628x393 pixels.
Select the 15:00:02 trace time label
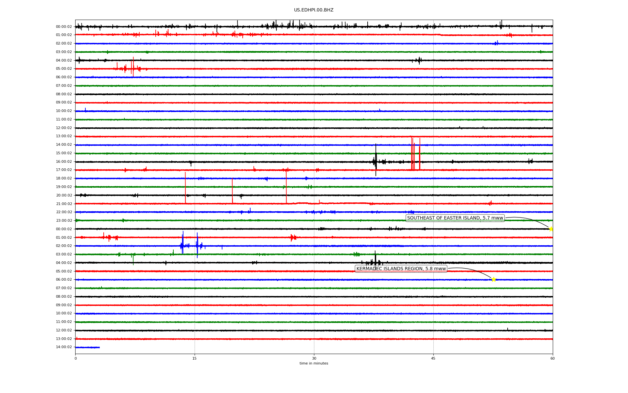click(x=64, y=153)
